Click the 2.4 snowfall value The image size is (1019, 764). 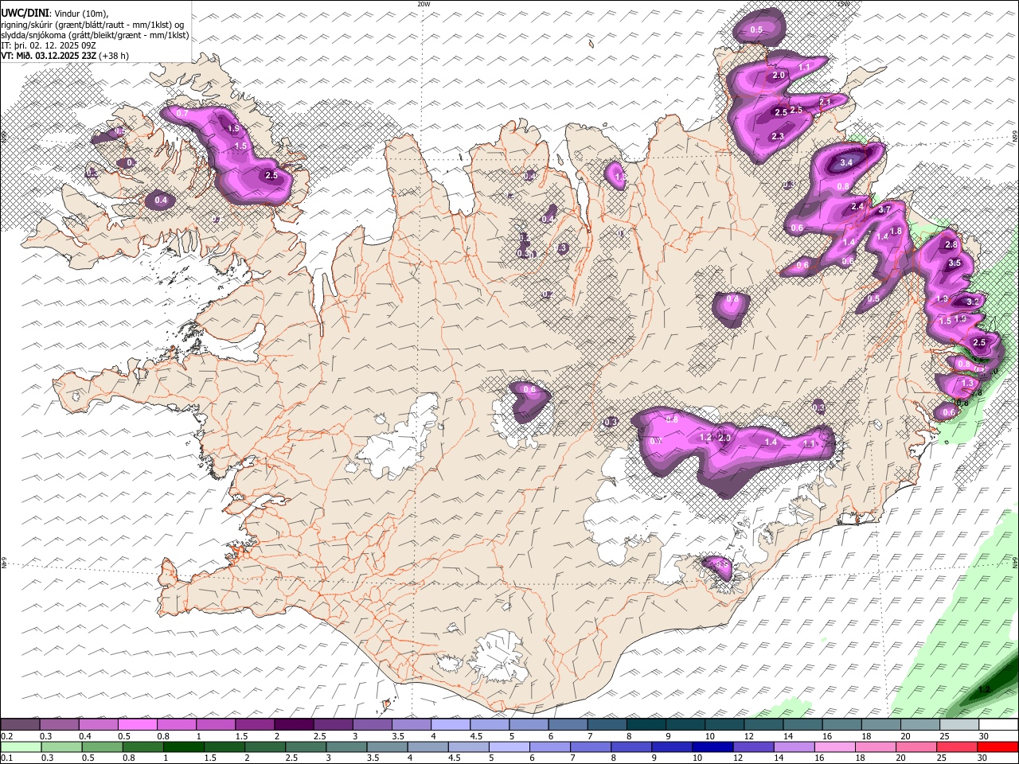857,207
